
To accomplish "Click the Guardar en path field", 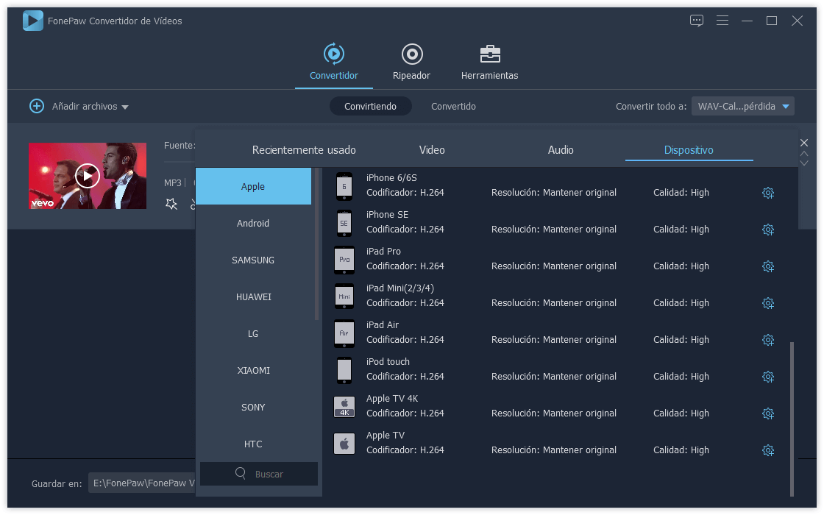I will tap(142, 483).
